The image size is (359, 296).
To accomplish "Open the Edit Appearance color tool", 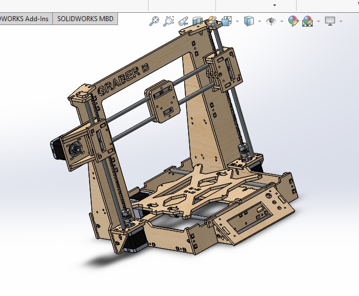I will 292,21.
